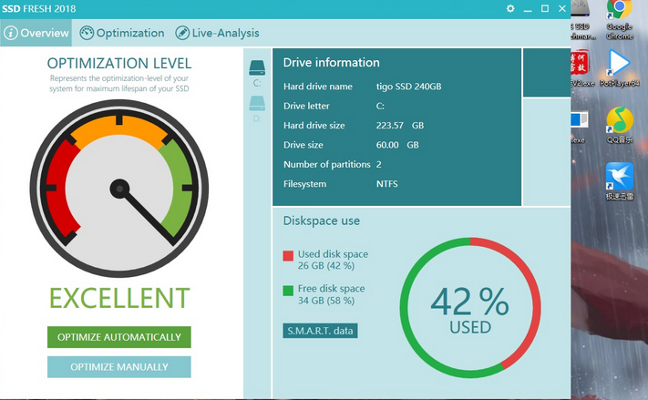This screenshot has width=648, height=400.
Task: Switch to the Optimization tab
Action: [122, 33]
